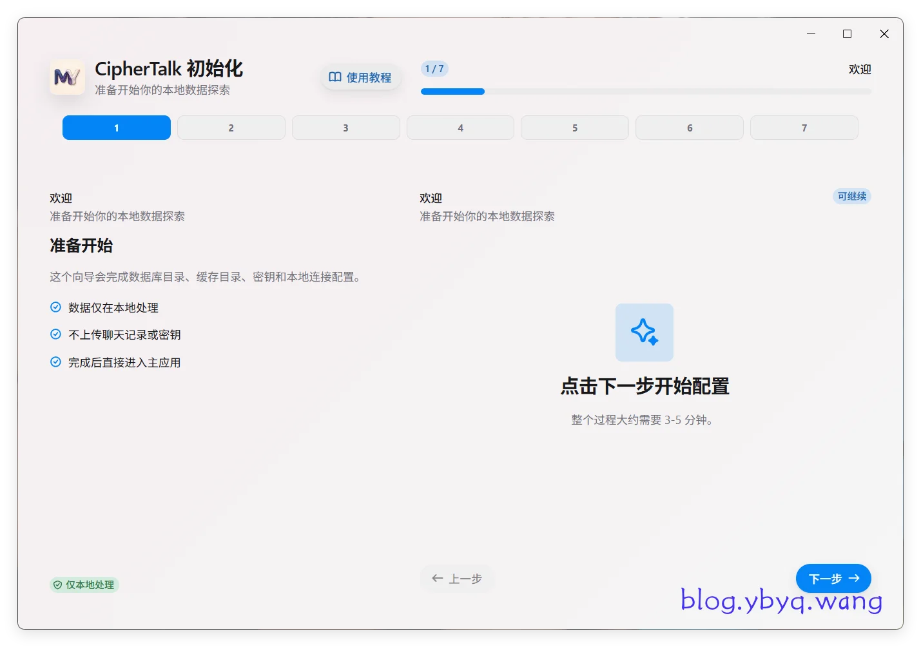Click the 1 / 7 step counter badge
This screenshot has width=921, height=647.
(x=434, y=69)
